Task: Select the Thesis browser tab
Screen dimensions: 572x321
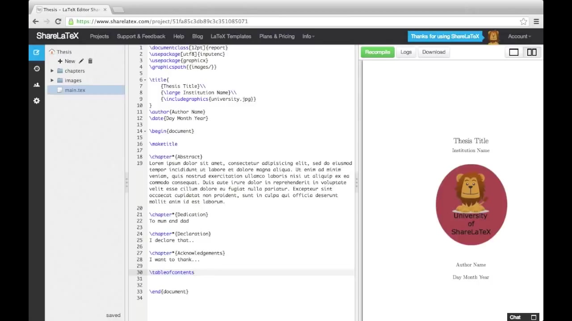Action: click(71, 9)
